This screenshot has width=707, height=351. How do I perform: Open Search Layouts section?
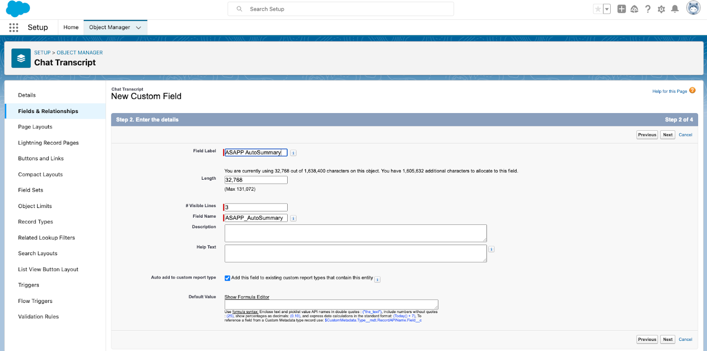38,253
